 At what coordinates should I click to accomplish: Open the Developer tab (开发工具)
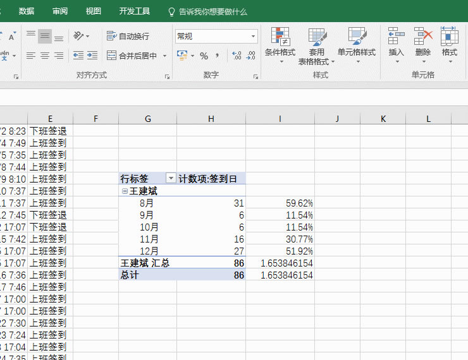pyautogui.click(x=134, y=11)
